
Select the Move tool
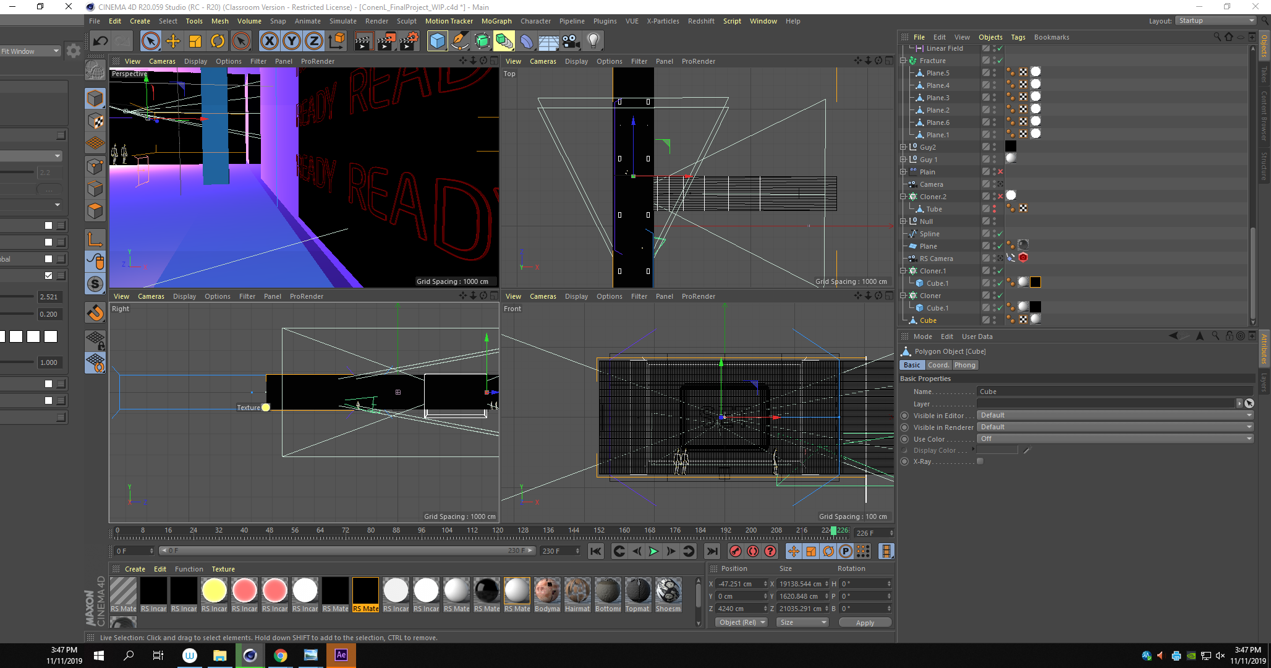pos(173,41)
